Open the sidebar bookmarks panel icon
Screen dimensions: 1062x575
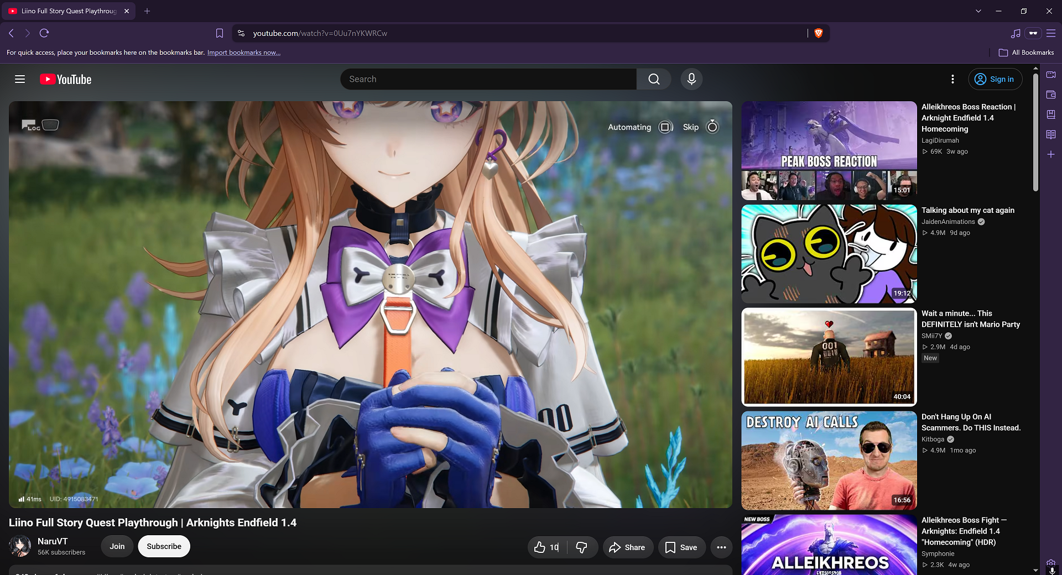(1051, 114)
